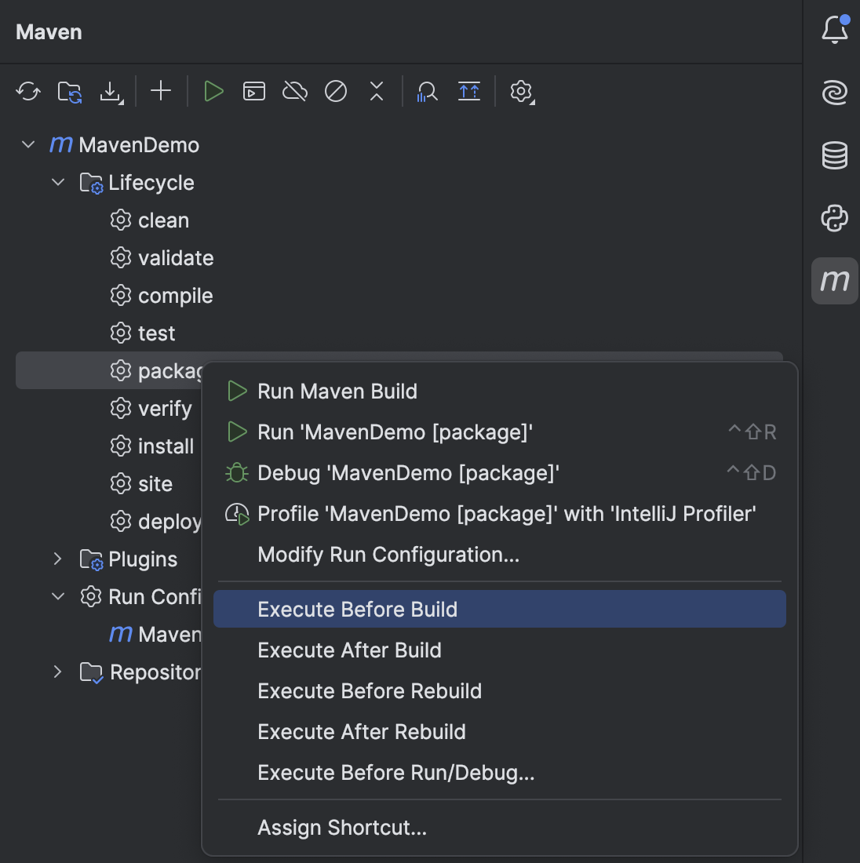
Task: Choose Assign Shortcut from the menu
Action: click(342, 827)
